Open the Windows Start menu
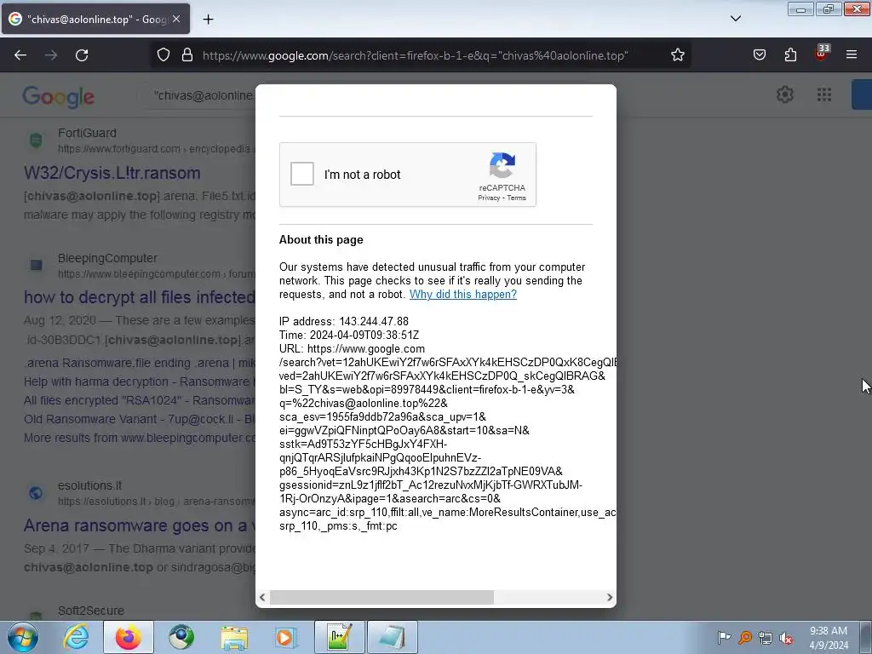This screenshot has height=654, width=872. pos(23,637)
